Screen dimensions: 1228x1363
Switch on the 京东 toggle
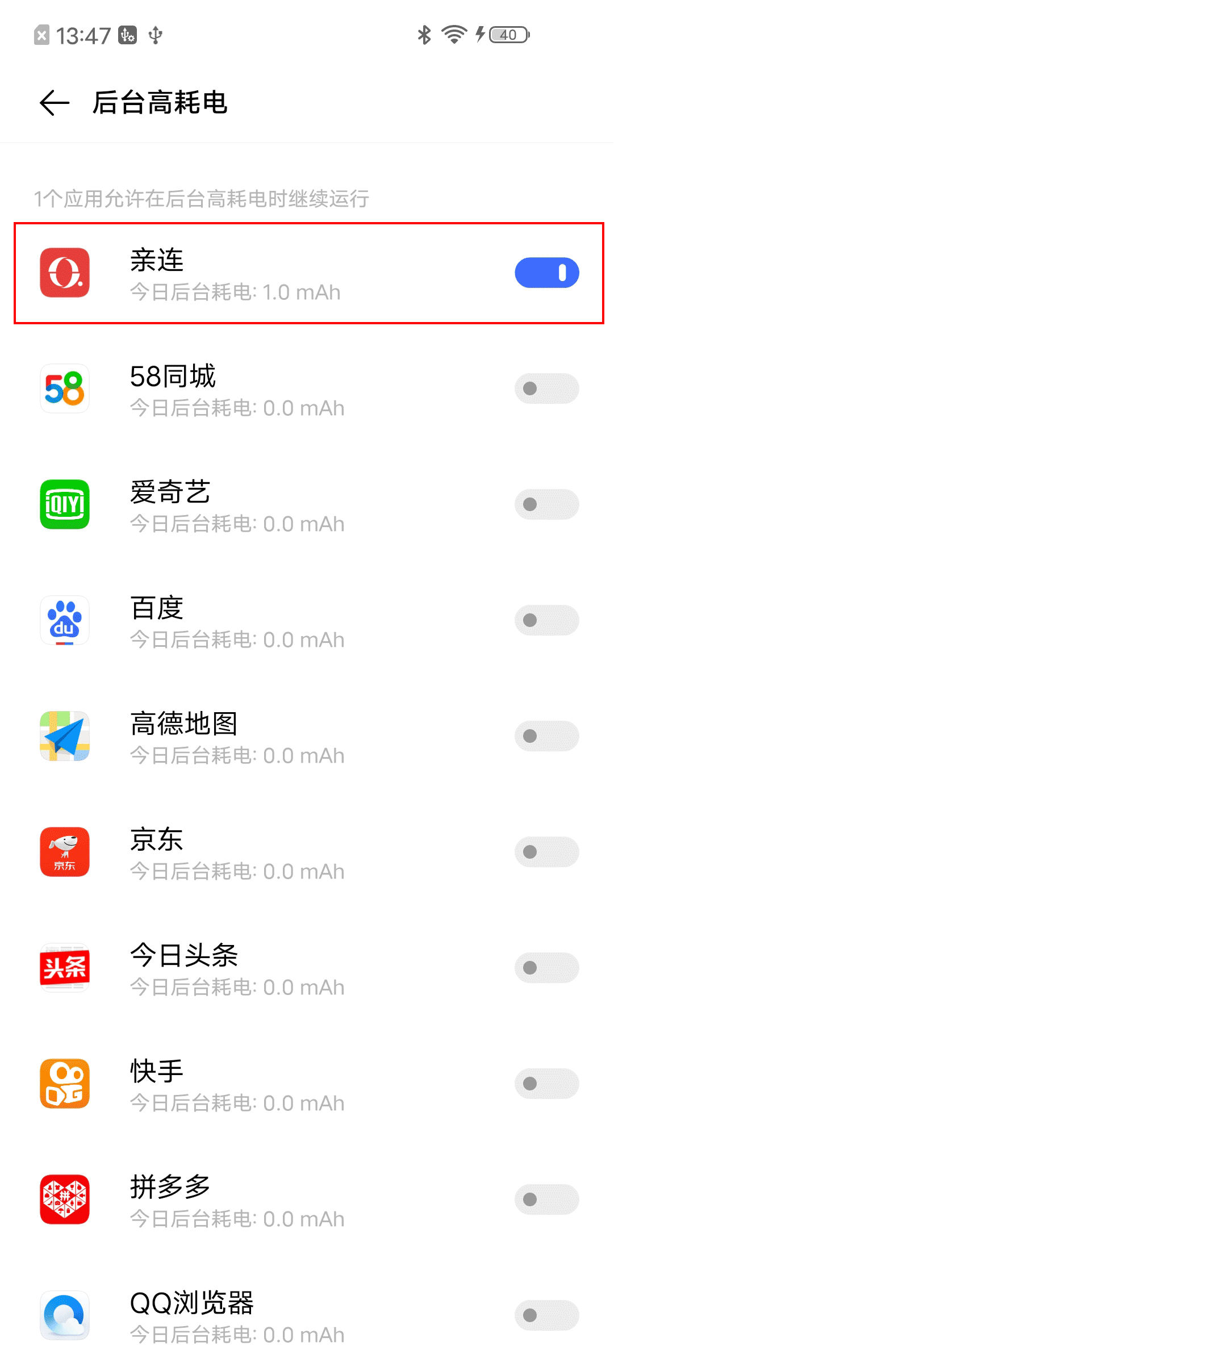[x=546, y=851]
